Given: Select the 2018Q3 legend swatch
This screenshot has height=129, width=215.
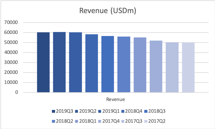Looking at the screenshot, I should coord(146,111).
